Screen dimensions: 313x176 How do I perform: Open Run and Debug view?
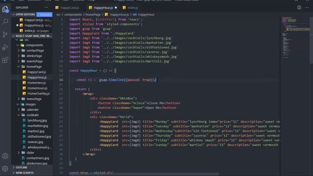click(x=5, y=47)
